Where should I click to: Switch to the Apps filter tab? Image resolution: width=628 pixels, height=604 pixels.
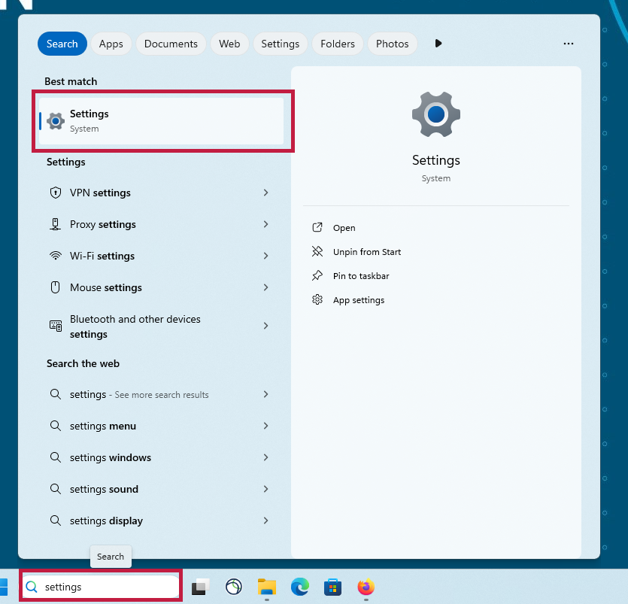[x=111, y=44]
